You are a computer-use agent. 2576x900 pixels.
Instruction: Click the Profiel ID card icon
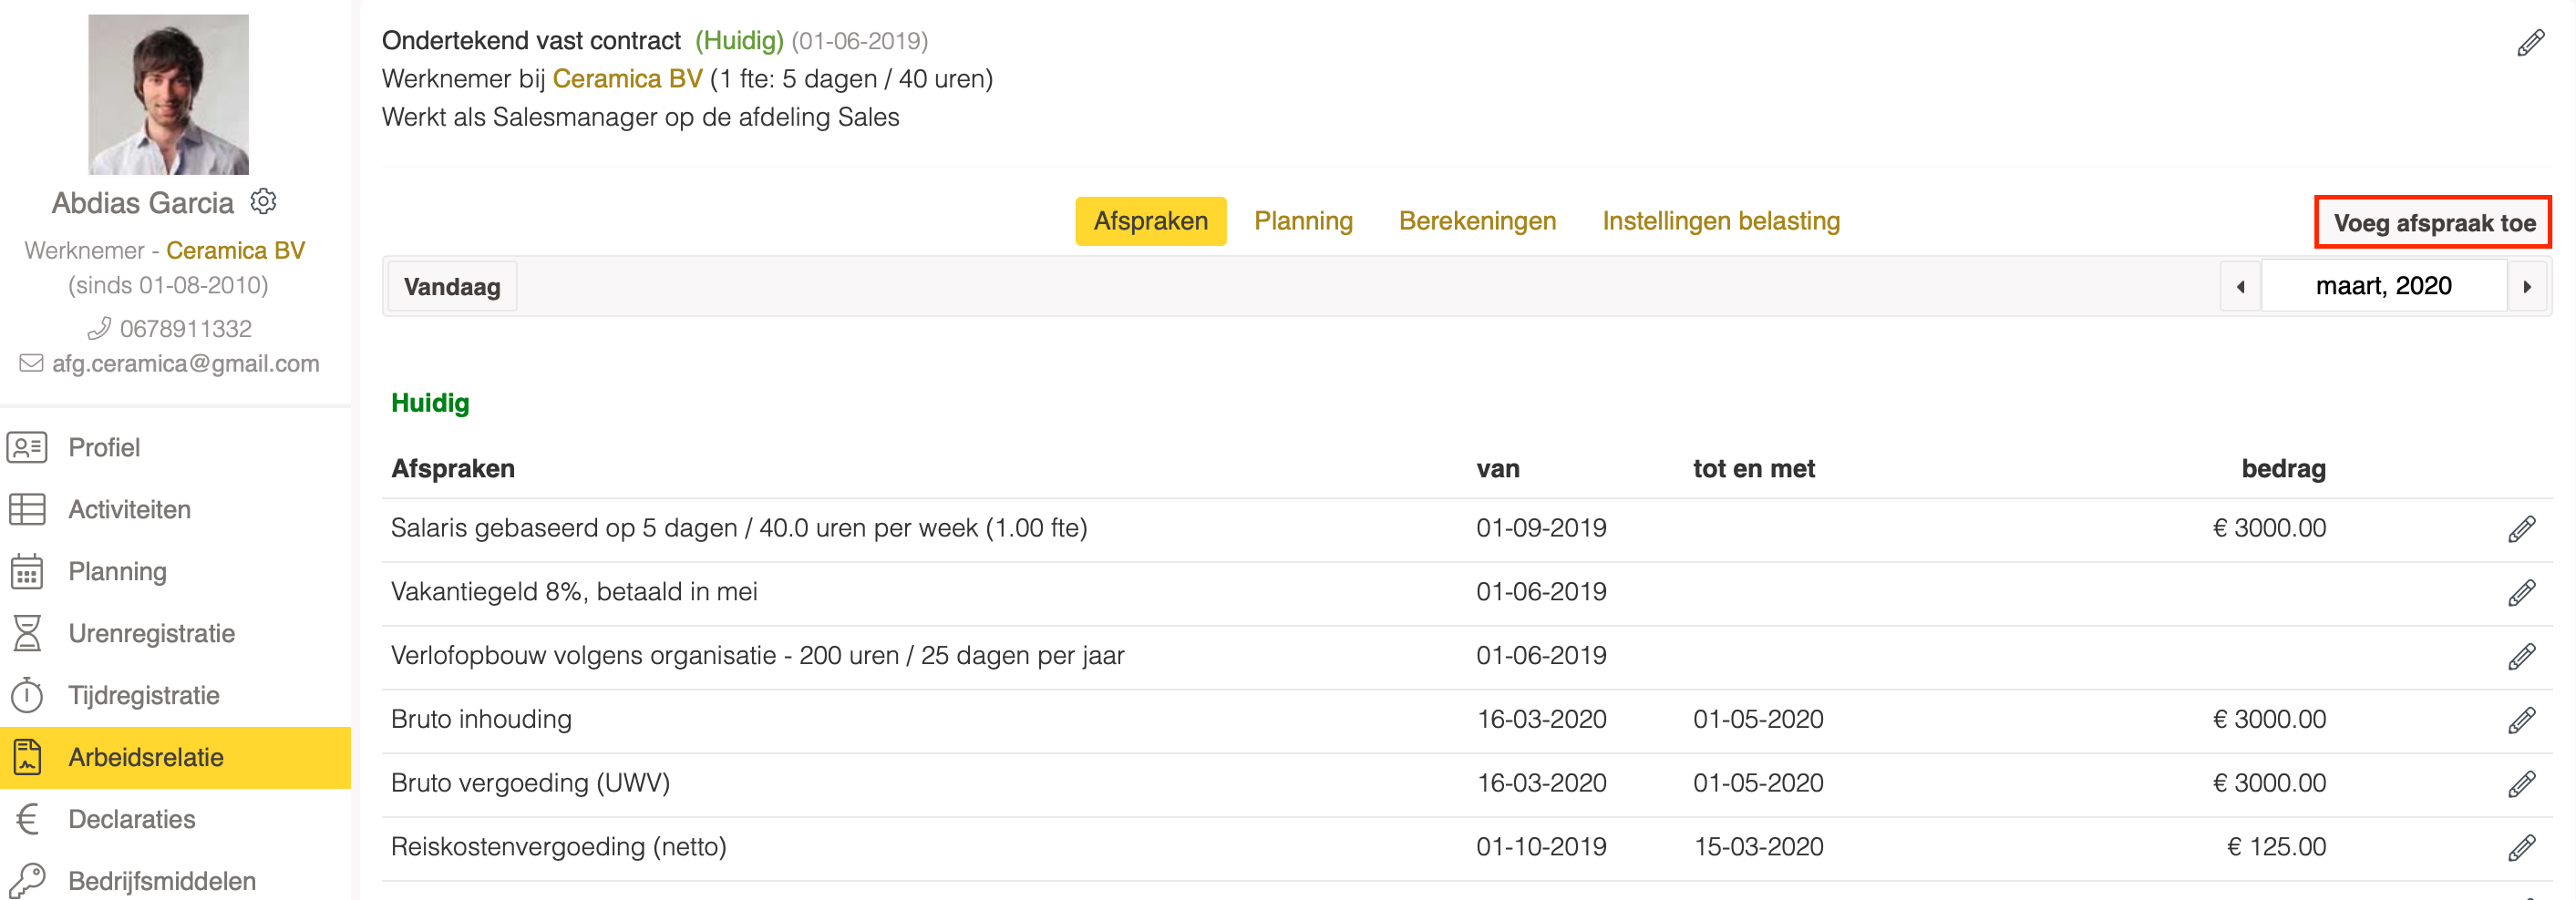pos(27,447)
